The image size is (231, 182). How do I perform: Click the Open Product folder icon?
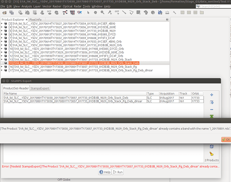pos(4,13)
